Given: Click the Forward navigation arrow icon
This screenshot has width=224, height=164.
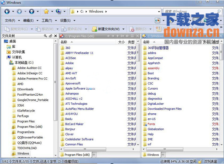Looking at the screenshot, I should click(x=19, y=11).
